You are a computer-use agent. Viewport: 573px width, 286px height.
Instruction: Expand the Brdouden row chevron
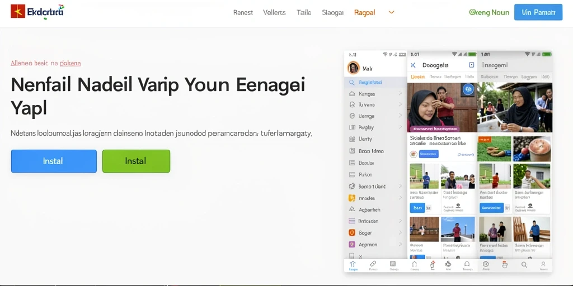coord(400,221)
